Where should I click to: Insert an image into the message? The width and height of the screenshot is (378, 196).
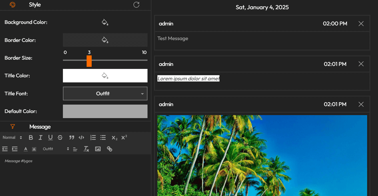coord(98,149)
